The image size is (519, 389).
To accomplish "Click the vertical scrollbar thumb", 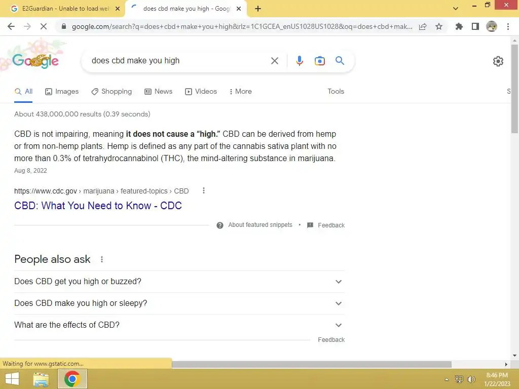I will tap(514, 89).
